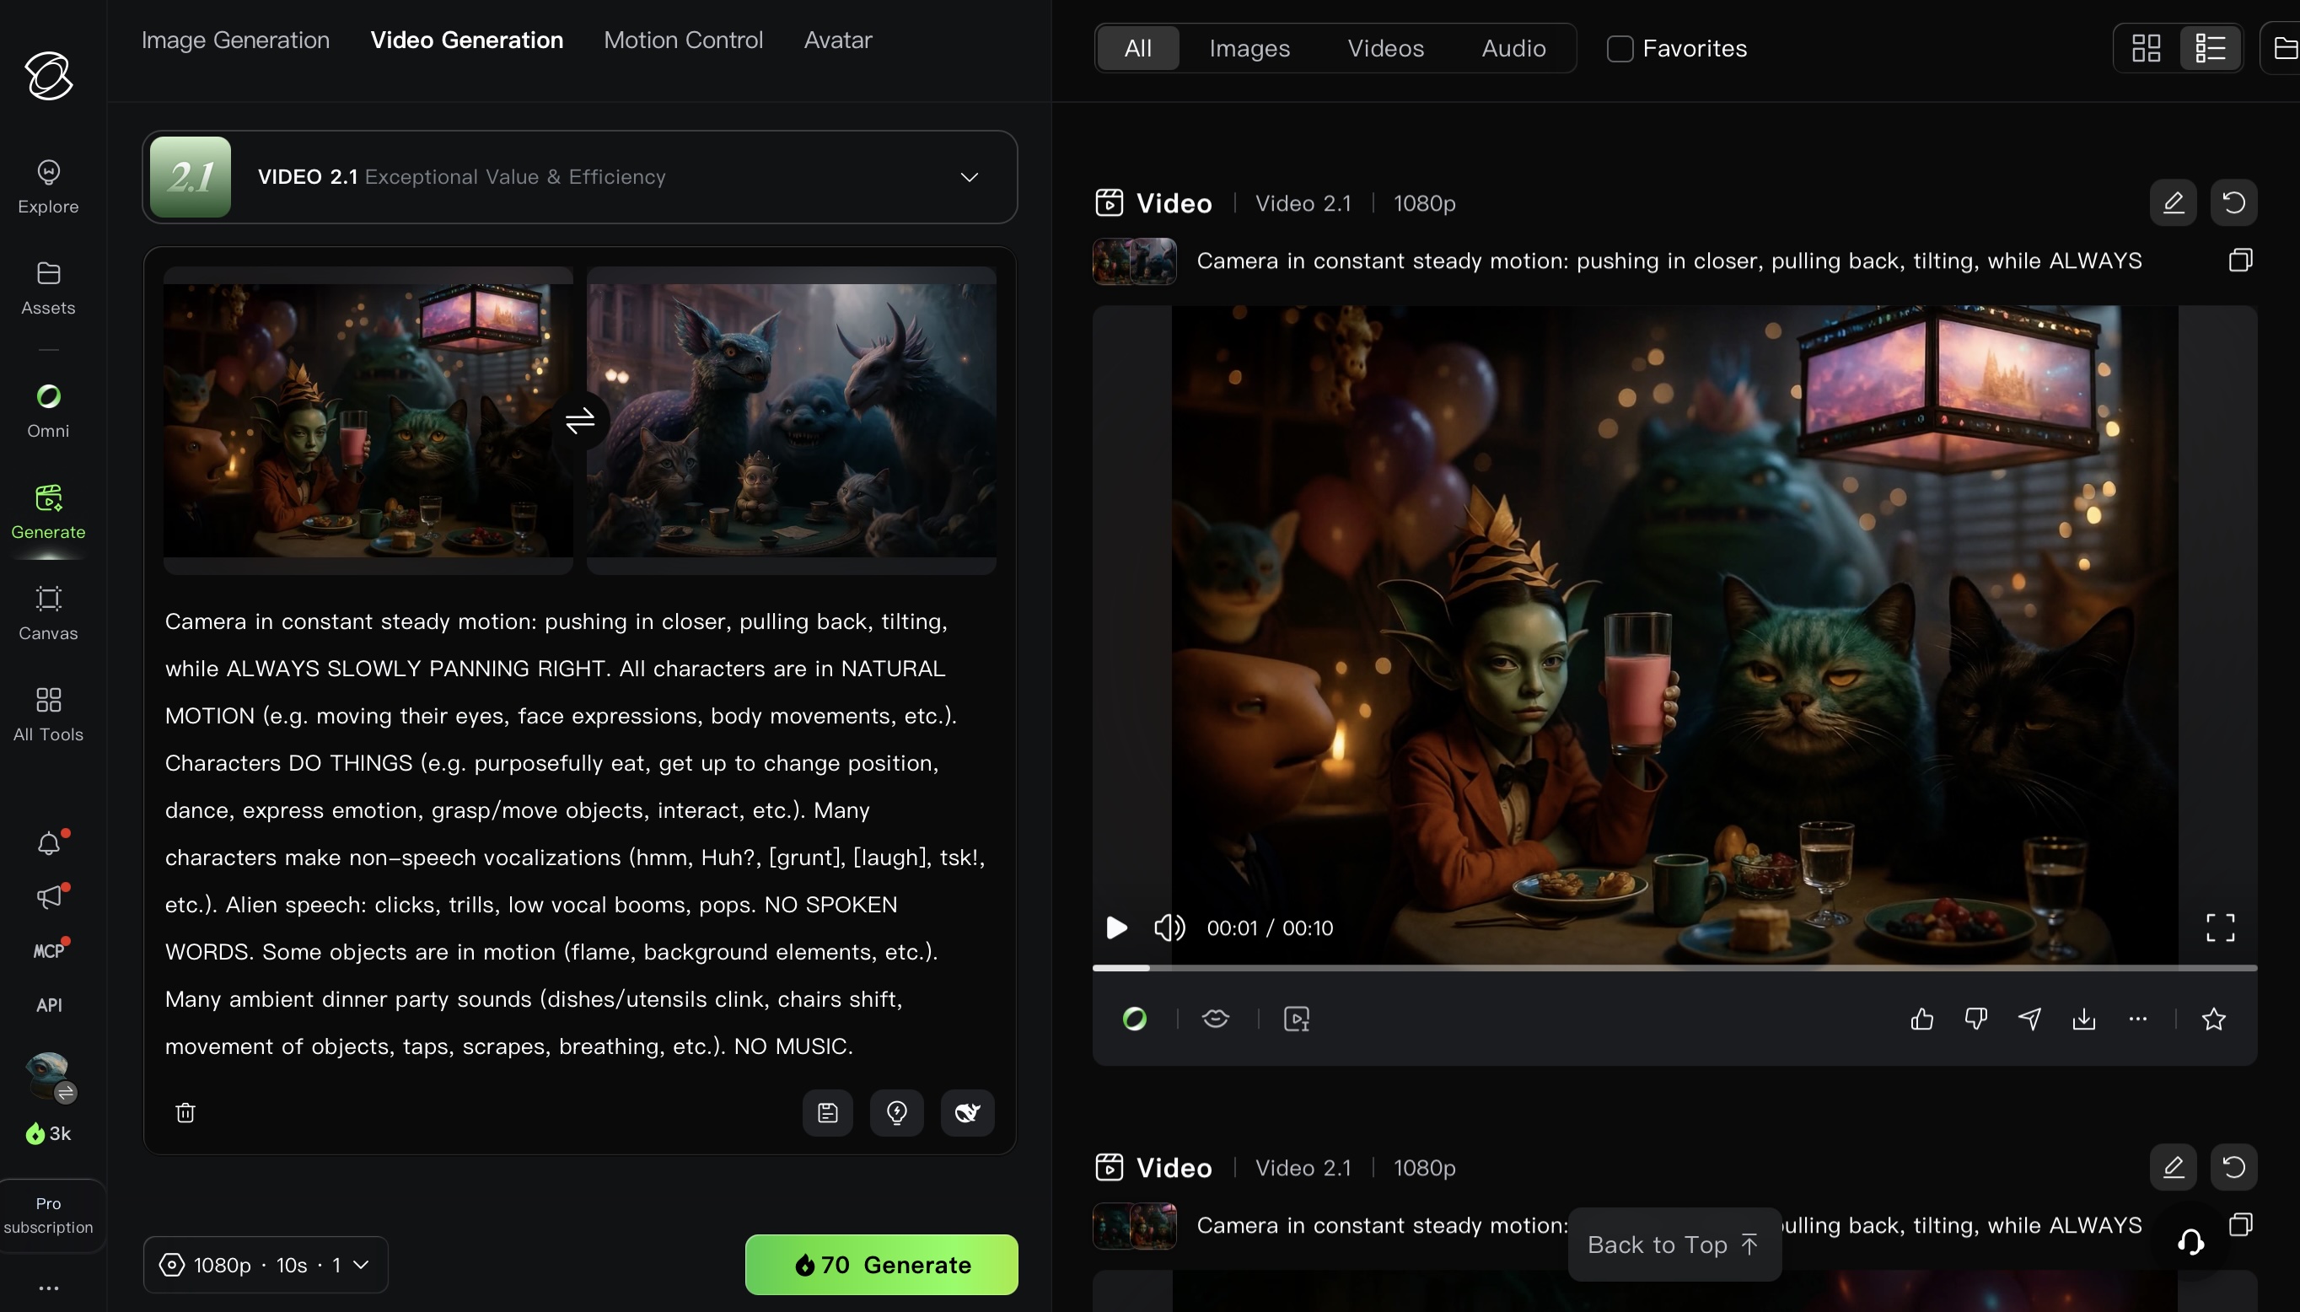Switch to Avatar tab
The height and width of the screenshot is (1312, 2300).
coord(838,40)
